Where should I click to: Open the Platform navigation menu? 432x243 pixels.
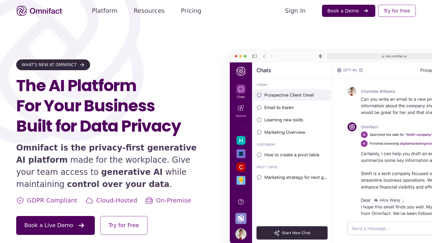coord(105,11)
